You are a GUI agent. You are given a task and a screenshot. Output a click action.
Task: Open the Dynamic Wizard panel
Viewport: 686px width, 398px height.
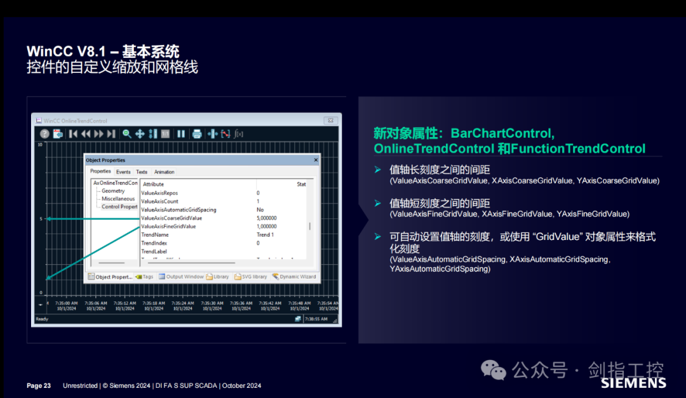(298, 276)
